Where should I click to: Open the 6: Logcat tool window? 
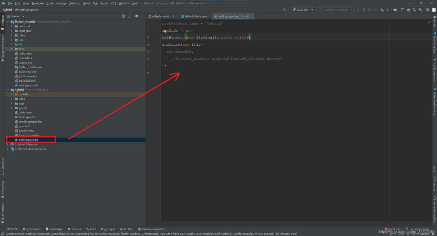tap(108, 229)
